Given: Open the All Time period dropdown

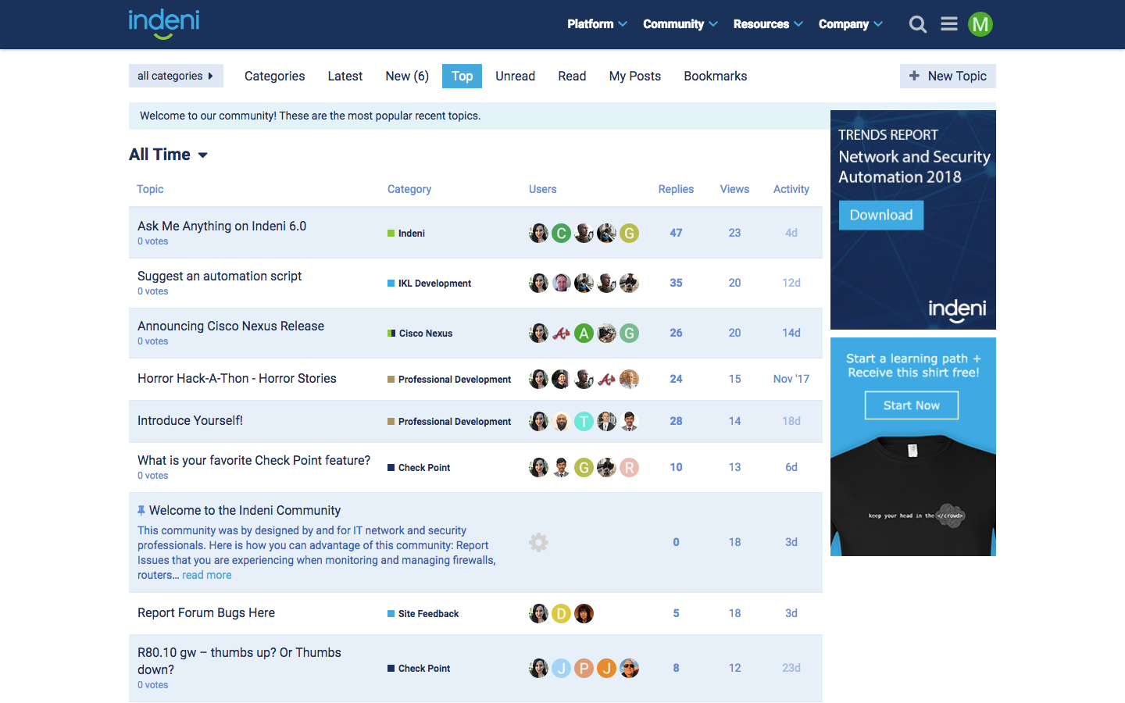Looking at the screenshot, I should [169, 155].
